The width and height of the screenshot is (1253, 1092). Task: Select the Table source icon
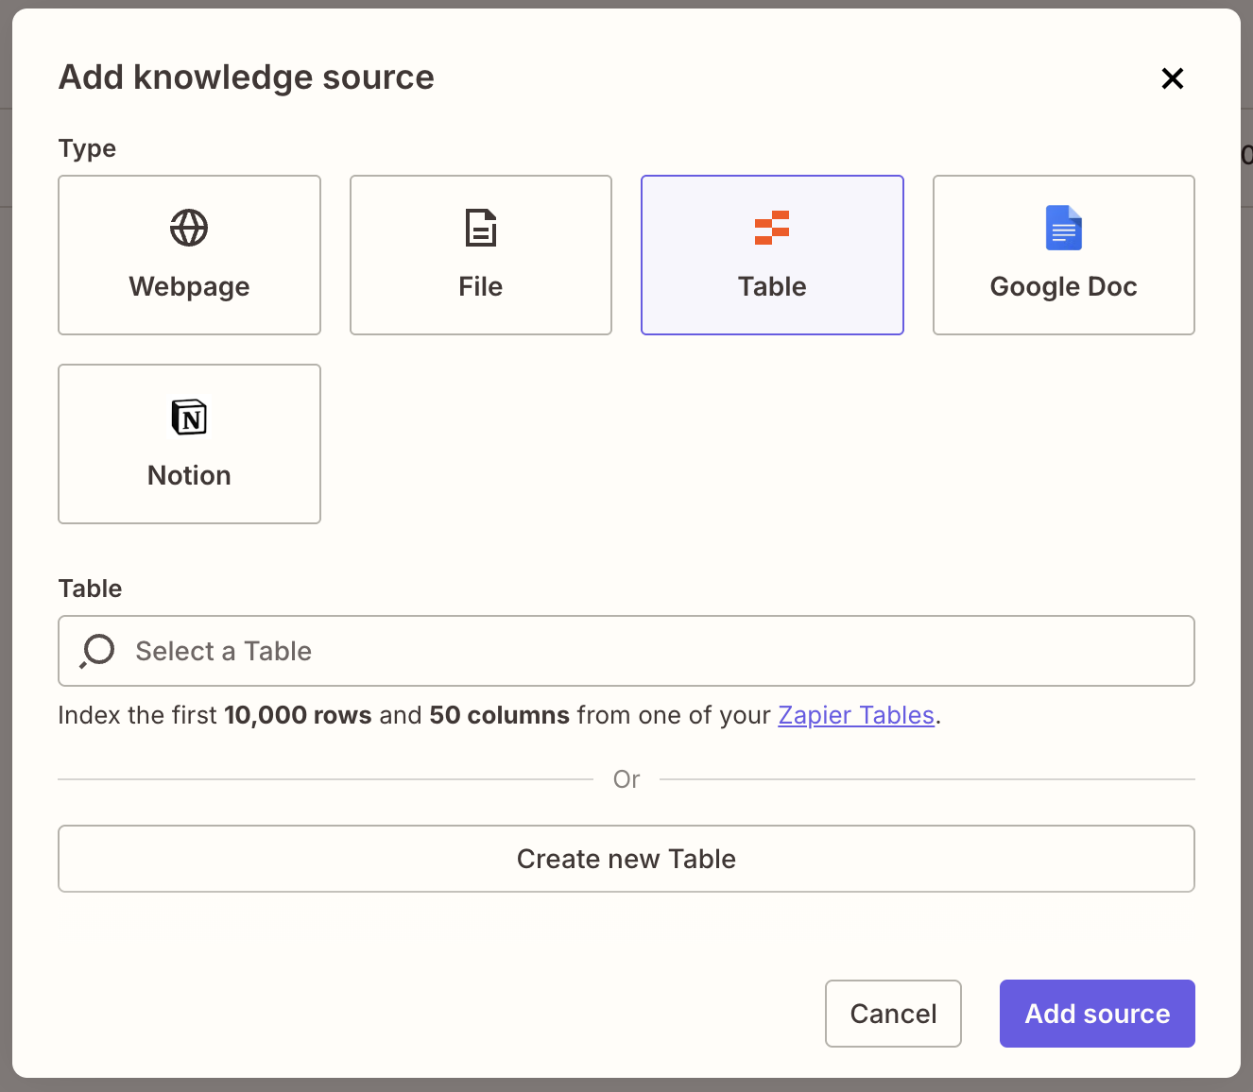pyautogui.click(x=772, y=228)
